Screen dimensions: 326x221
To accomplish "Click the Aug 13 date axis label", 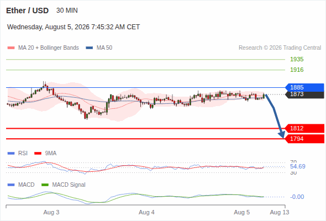I will (280, 212).
